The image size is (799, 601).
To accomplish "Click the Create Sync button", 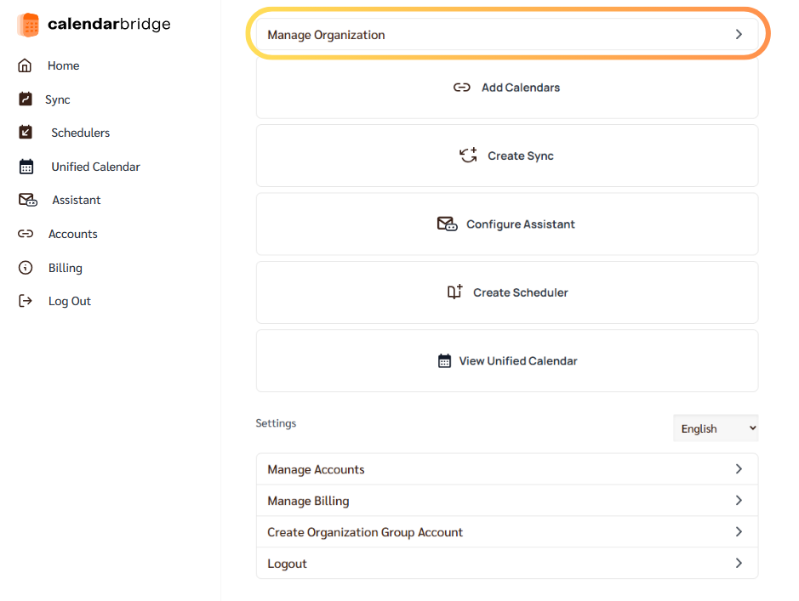I will [x=507, y=156].
